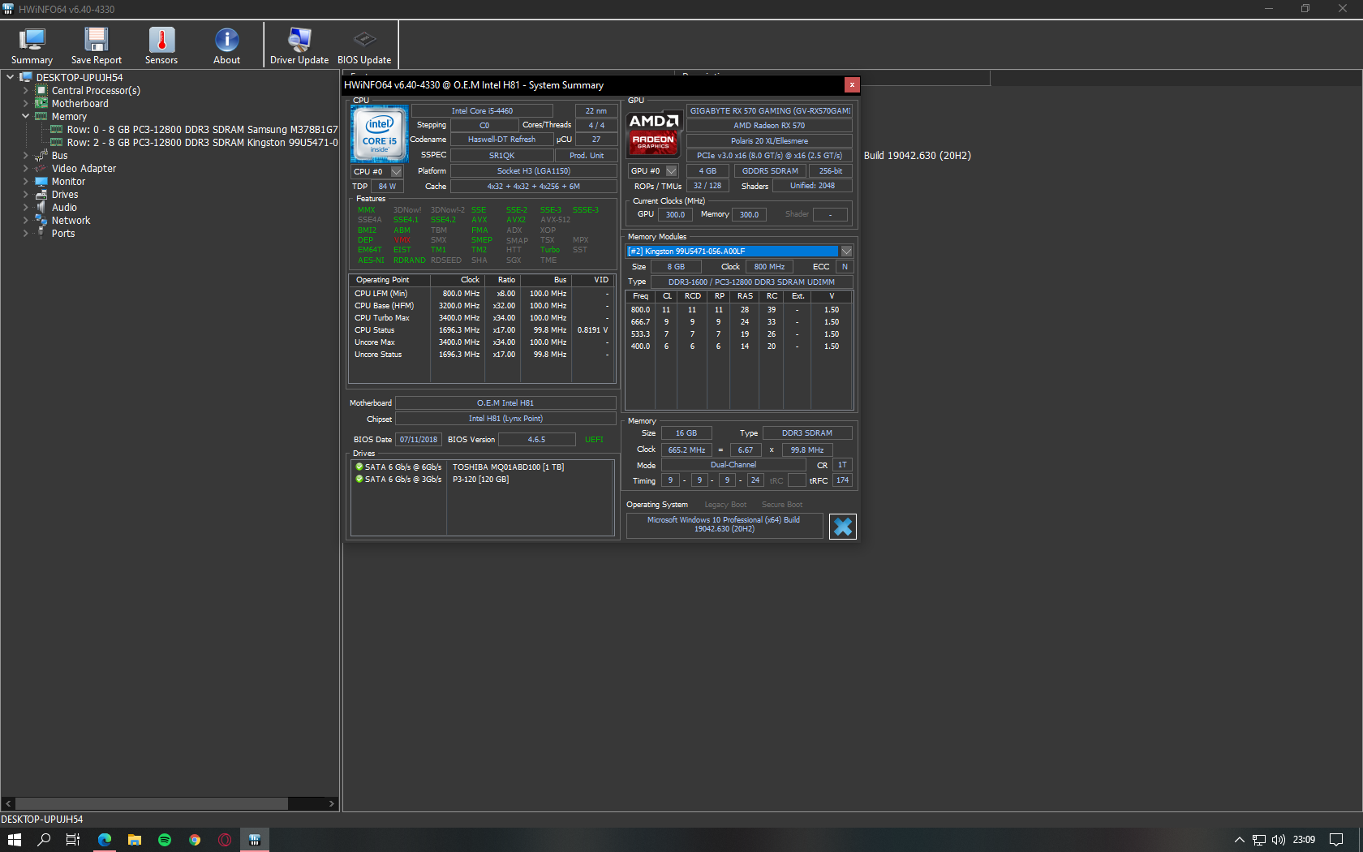Click the blue X close button in summary
This screenshot has height=852, width=1363.
click(843, 527)
